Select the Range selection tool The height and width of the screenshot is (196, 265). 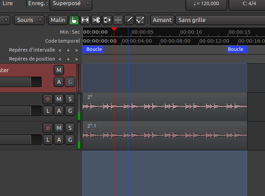click(x=85, y=20)
